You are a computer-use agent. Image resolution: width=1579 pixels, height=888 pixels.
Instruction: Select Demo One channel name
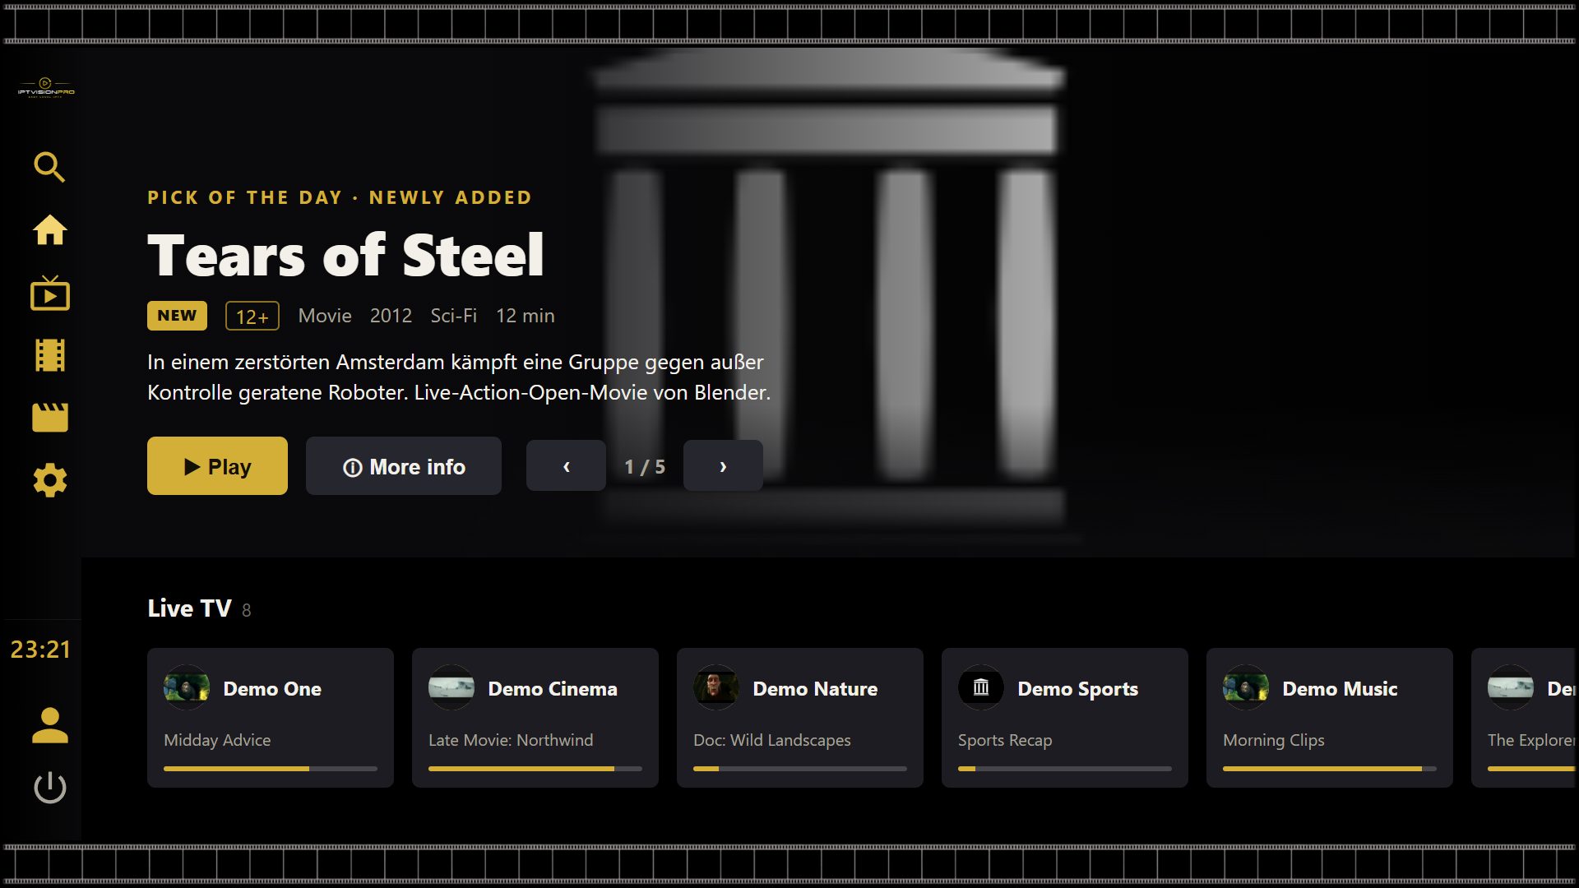pos(272,689)
